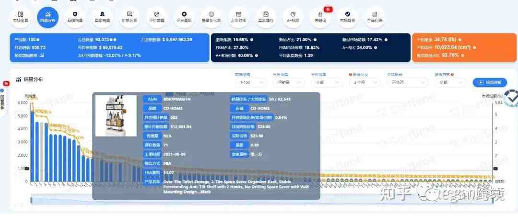Click the product thumbnail in tooltip
This screenshot has height=217, width=518.
click(x=116, y=116)
